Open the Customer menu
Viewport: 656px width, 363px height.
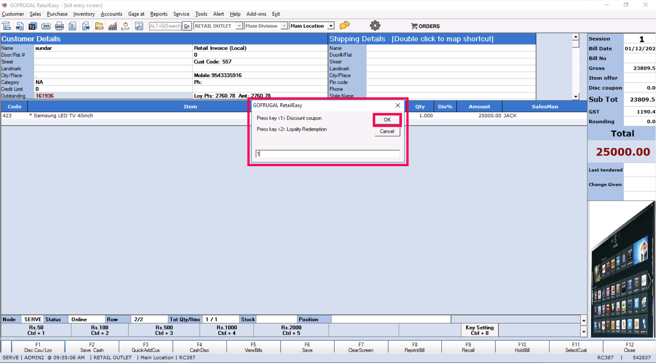pyautogui.click(x=13, y=14)
